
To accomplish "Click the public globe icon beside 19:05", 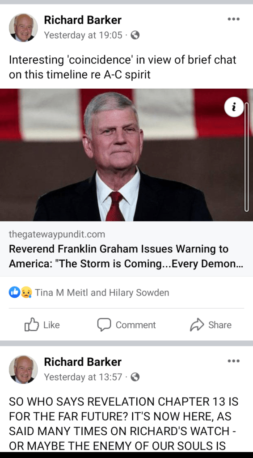I will coord(135,35).
